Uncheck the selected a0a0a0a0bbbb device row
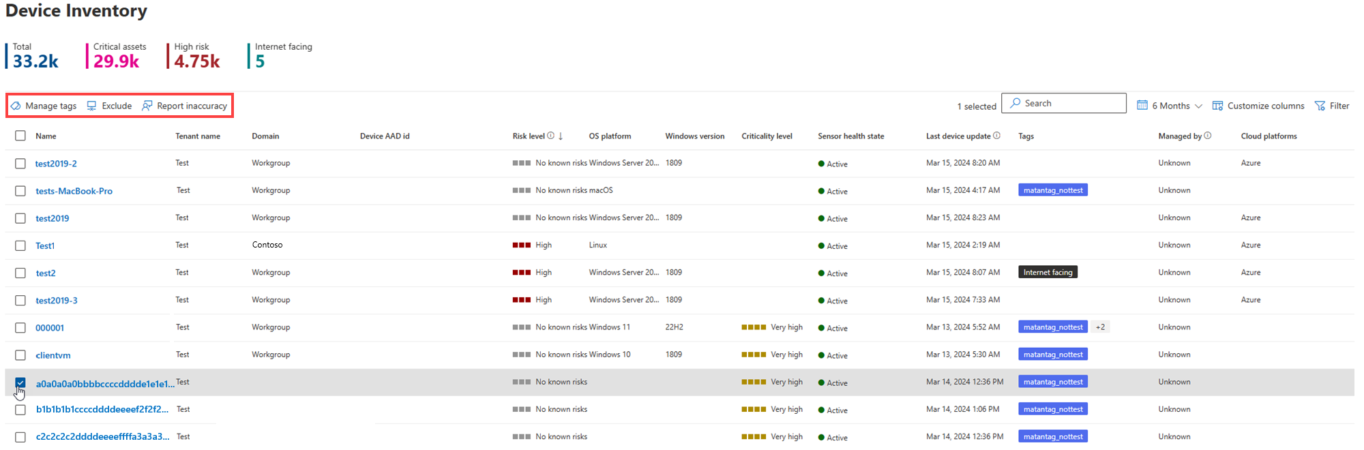 click(x=20, y=382)
